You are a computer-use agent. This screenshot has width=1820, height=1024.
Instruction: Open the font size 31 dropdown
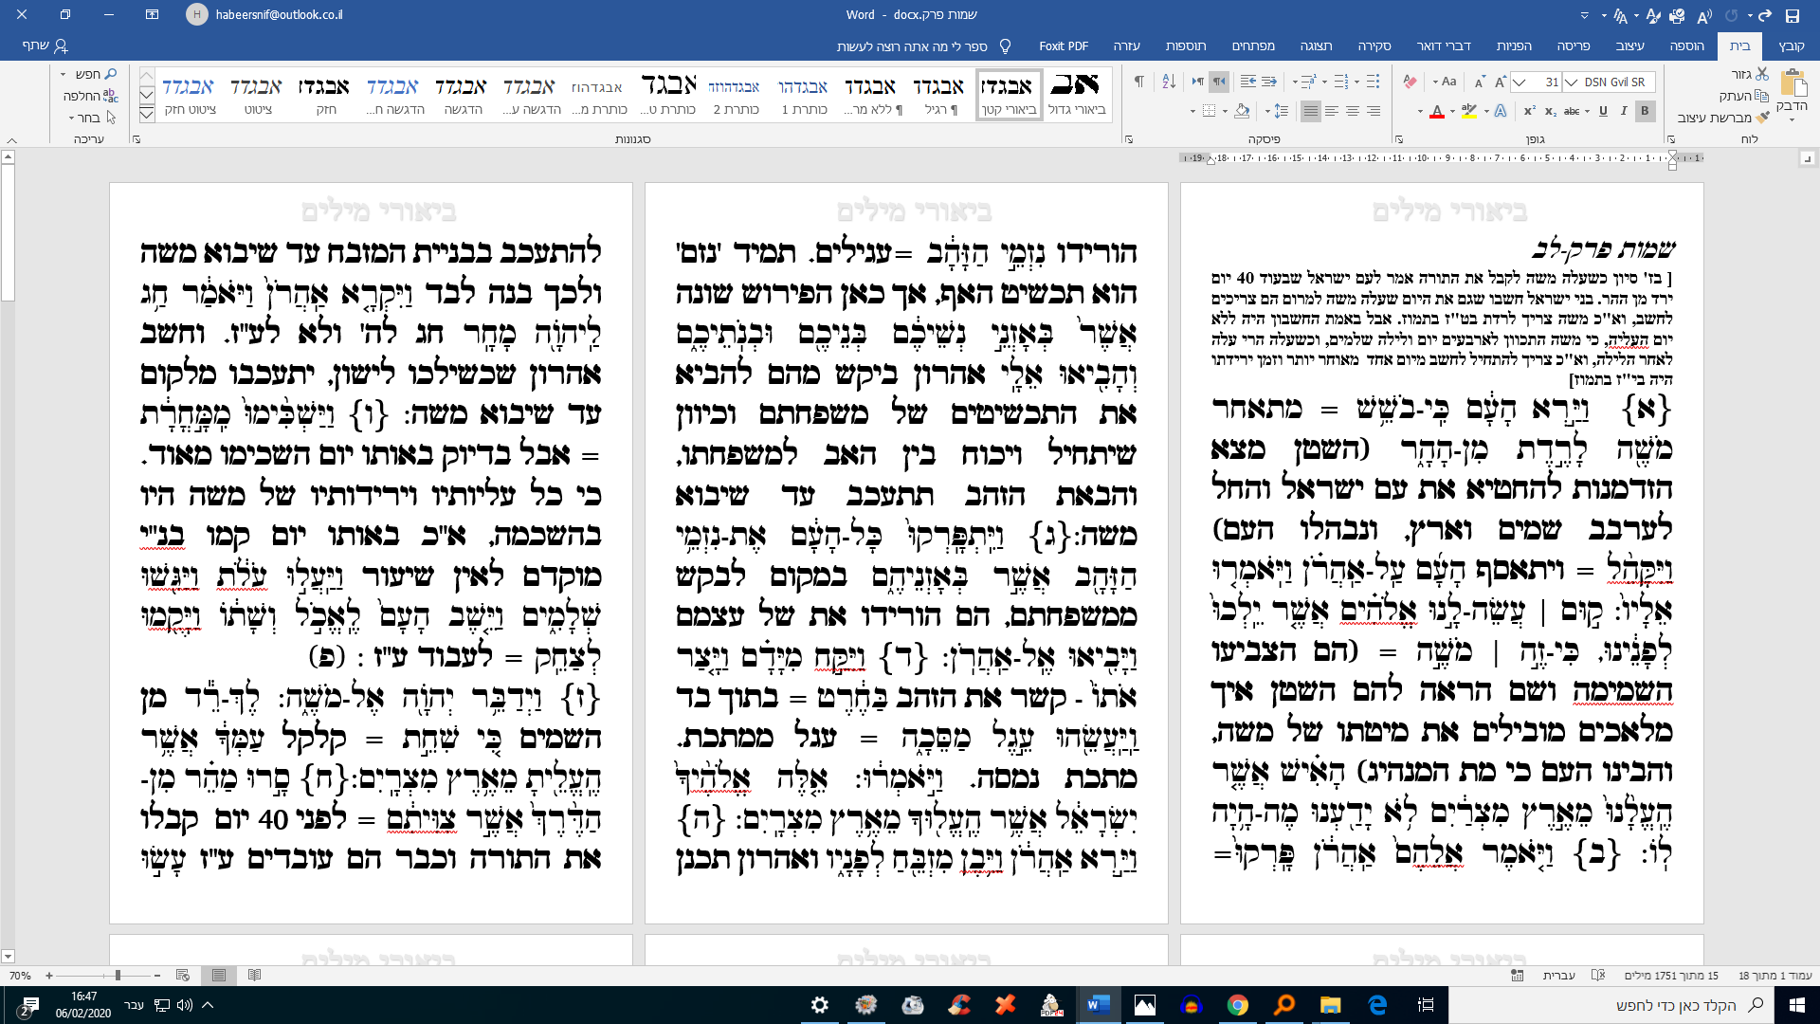[1520, 82]
